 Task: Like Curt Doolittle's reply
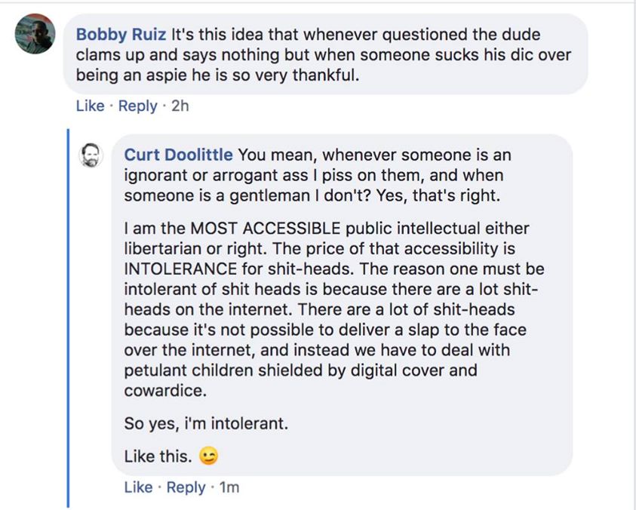click(x=138, y=487)
